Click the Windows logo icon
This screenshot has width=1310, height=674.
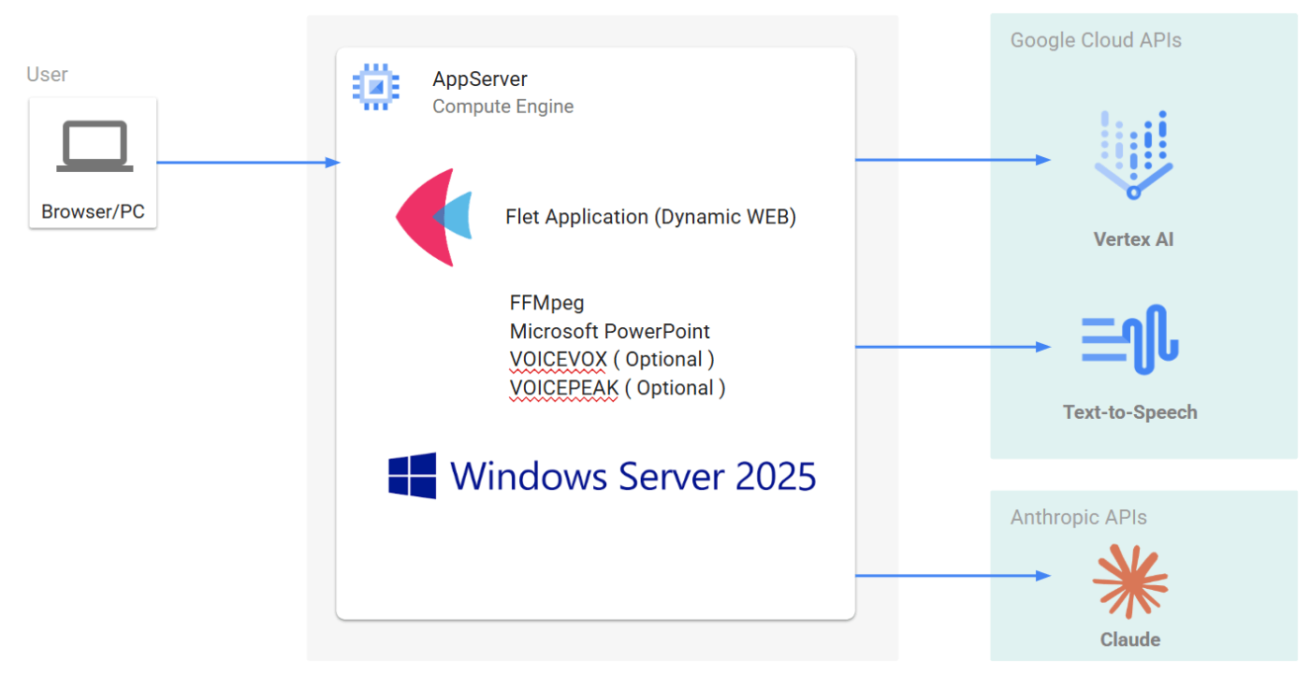coord(413,476)
